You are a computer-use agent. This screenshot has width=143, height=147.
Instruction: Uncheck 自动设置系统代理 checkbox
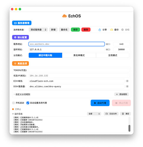[x=28, y=103]
